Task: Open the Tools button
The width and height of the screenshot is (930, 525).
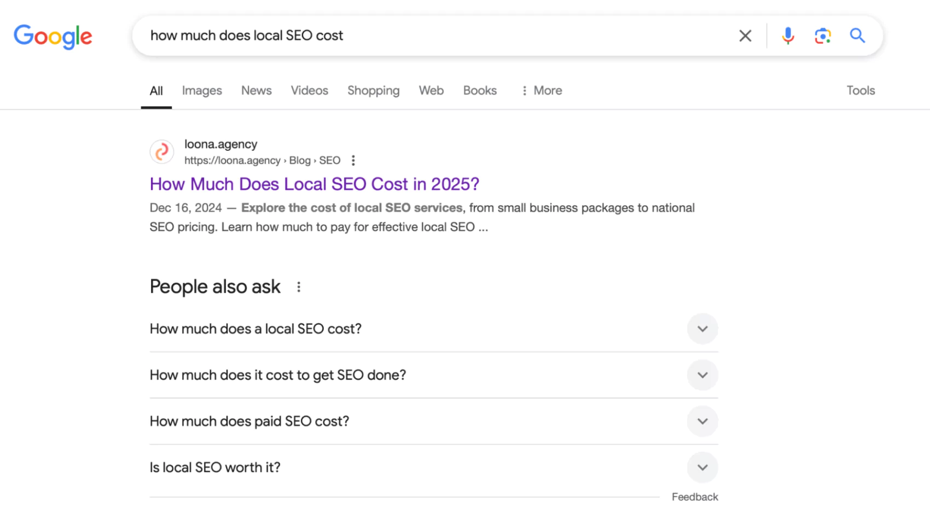Action: 860,91
